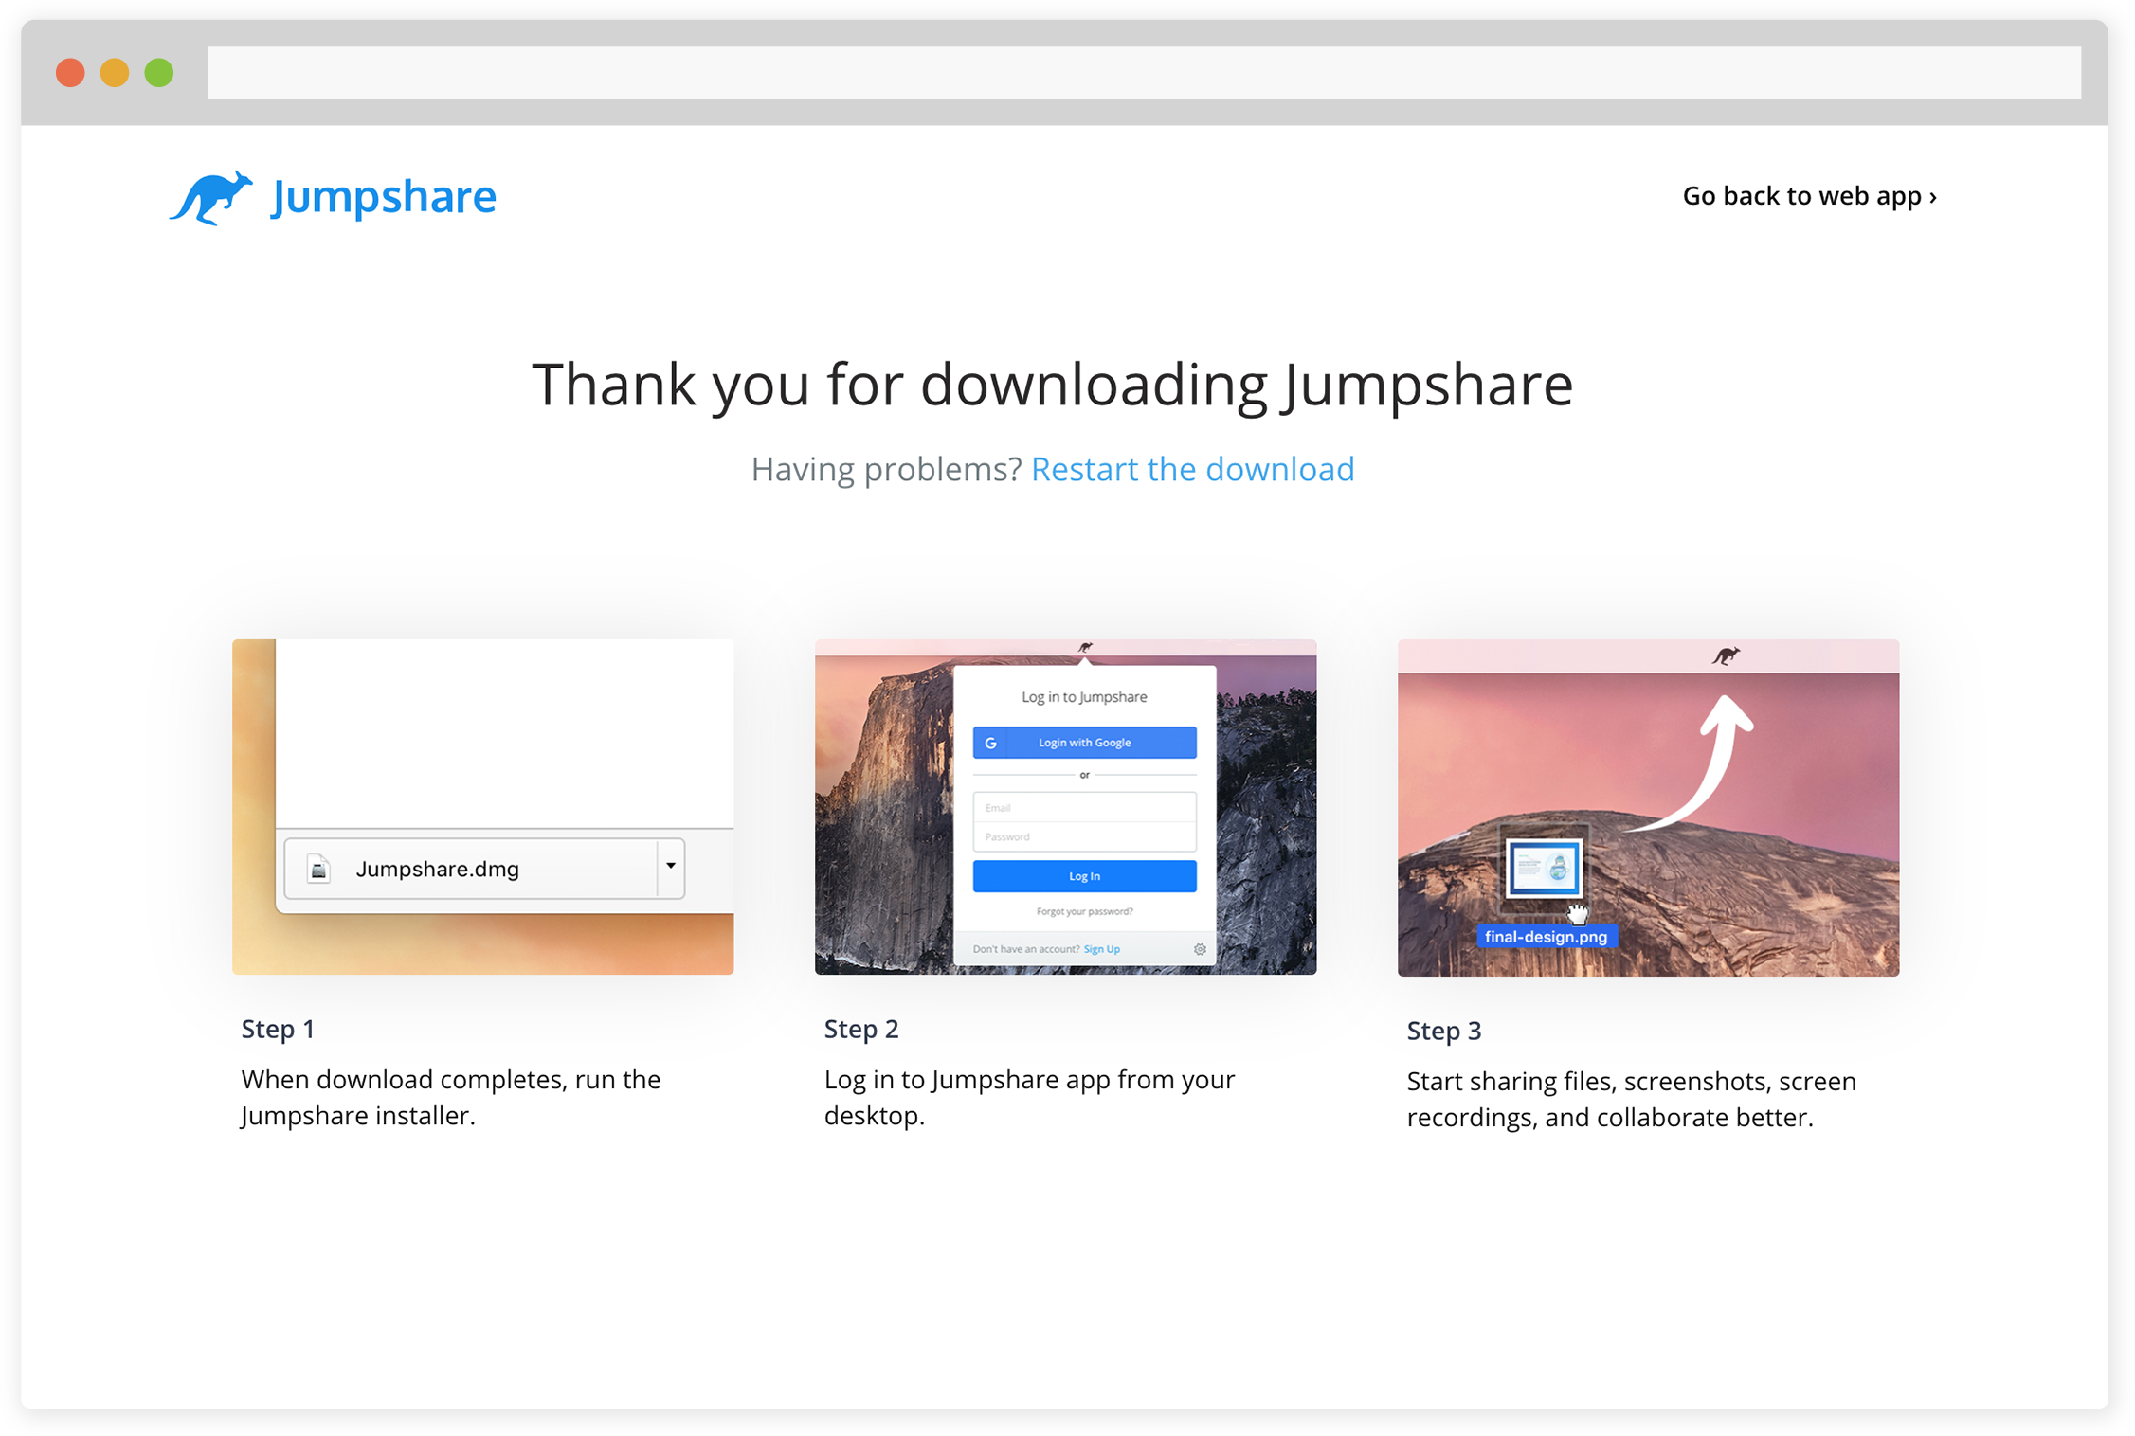Open the Jumpshare.dmg dropdown arrow
2135x1436 pixels.
671,866
